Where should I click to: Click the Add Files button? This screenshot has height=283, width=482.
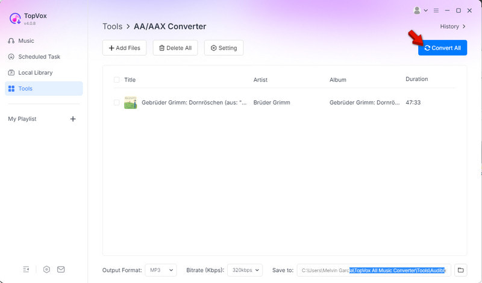(124, 48)
